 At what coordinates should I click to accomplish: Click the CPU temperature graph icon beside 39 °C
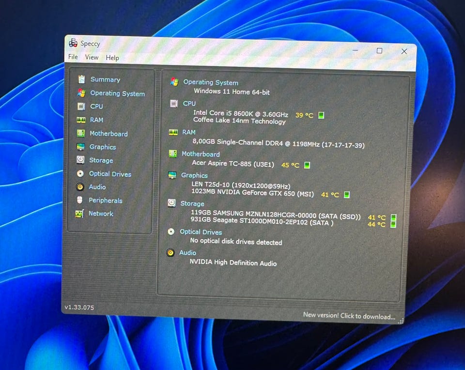pyautogui.click(x=321, y=115)
